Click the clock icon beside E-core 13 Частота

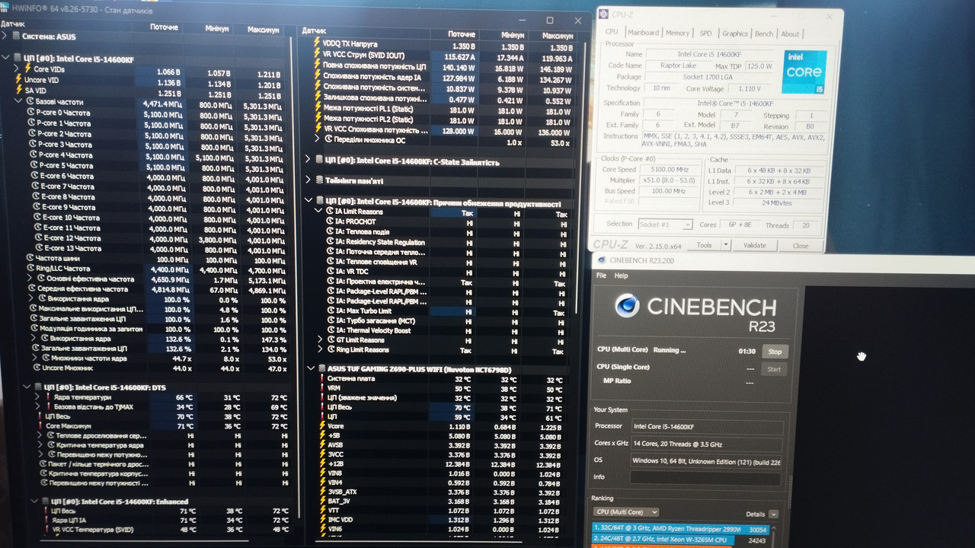click(37, 248)
